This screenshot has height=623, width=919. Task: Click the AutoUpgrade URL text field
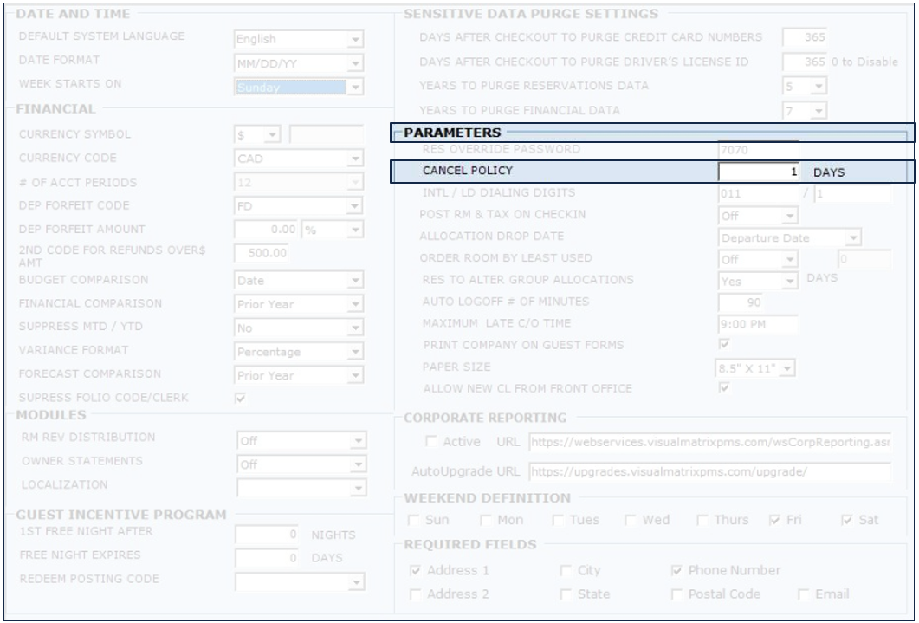709,472
